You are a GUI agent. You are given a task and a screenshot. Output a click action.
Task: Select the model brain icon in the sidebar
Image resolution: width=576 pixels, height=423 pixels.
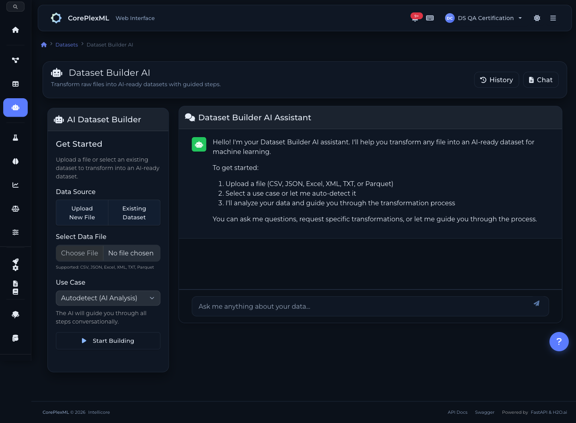tap(15, 161)
